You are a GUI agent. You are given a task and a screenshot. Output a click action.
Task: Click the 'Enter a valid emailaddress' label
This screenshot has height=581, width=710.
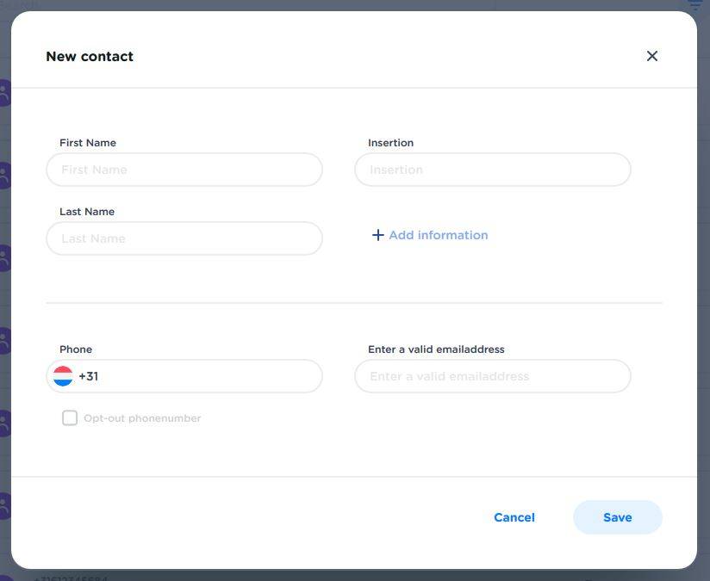click(x=436, y=349)
